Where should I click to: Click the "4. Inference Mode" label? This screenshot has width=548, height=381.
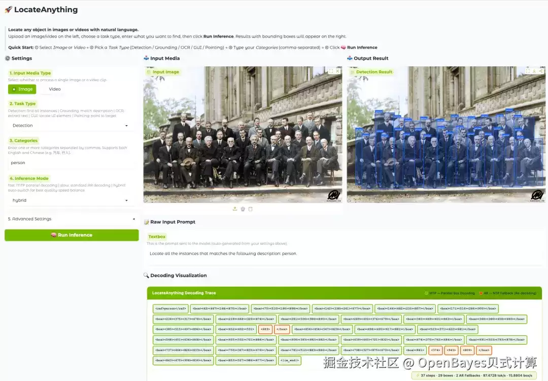tap(29, 178)
